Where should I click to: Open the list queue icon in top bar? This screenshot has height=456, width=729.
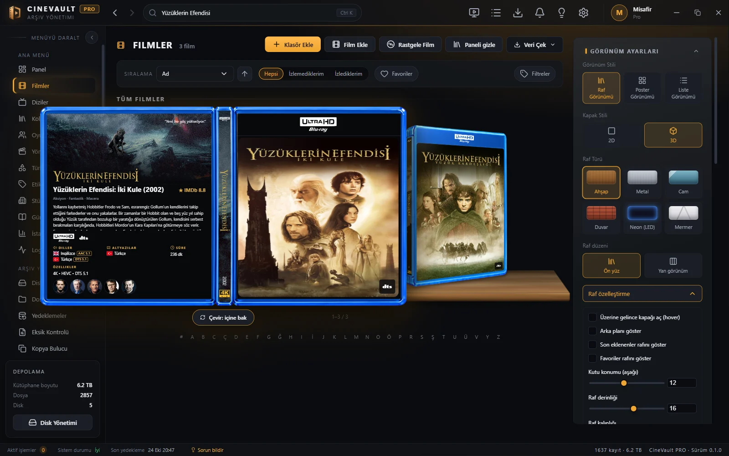[496, 13]
